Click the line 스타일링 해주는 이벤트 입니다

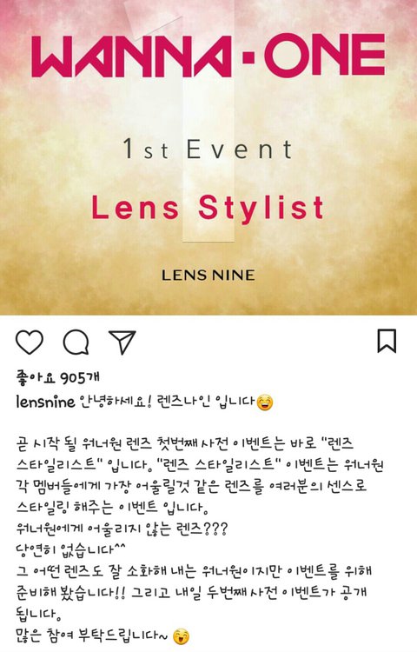click(113, 508)
